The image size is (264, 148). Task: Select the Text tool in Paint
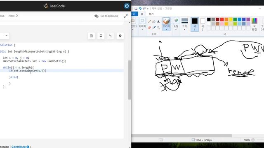click(158, 21)
